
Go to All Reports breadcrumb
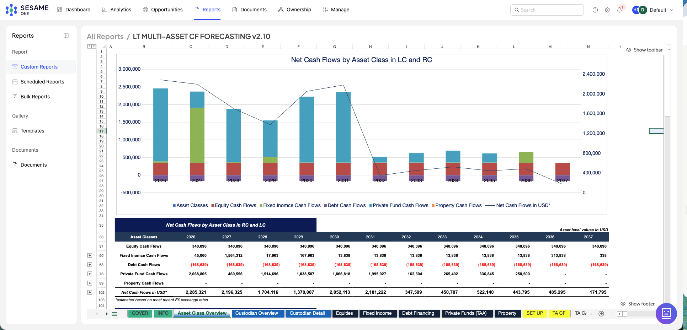tap(105, 37)
